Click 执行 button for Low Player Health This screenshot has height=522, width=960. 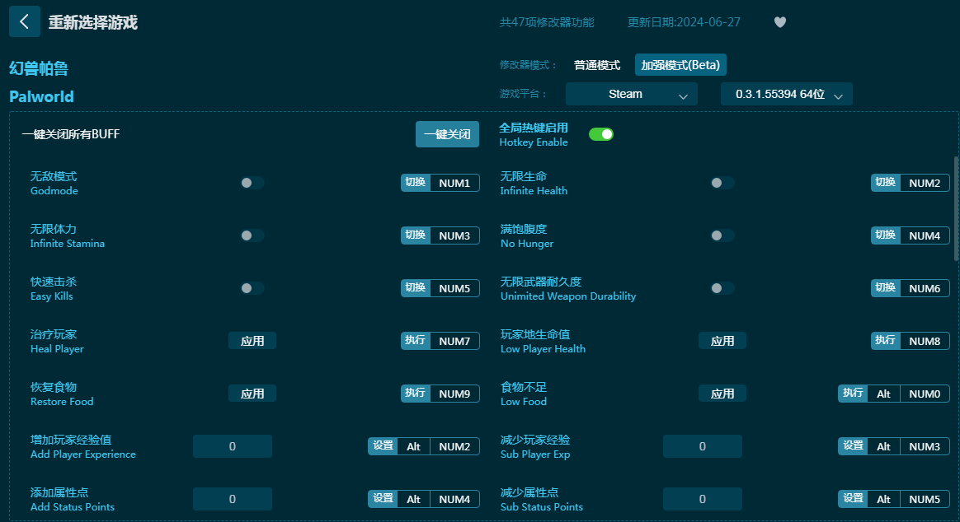click(885, 341)
